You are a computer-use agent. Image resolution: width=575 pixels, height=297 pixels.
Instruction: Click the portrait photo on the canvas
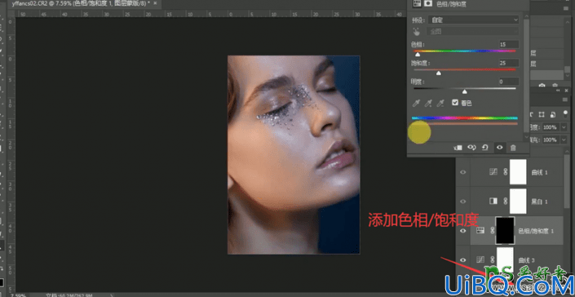pos(294,155)
